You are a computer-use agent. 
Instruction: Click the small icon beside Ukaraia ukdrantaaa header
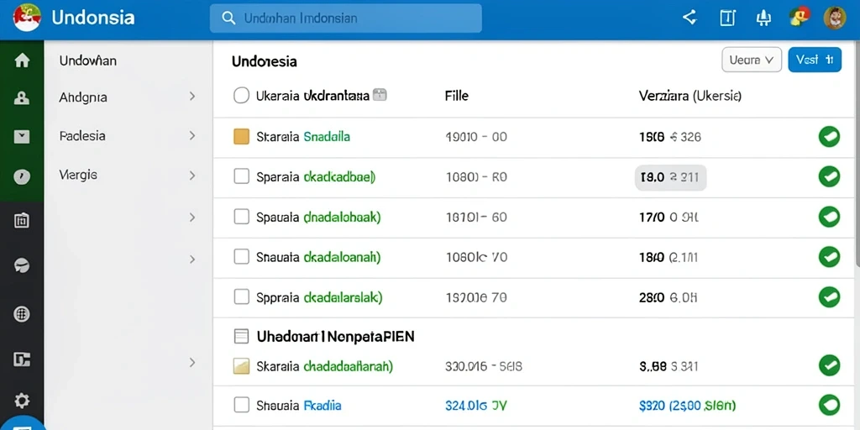pyautogui.click(x=380, y=95)
